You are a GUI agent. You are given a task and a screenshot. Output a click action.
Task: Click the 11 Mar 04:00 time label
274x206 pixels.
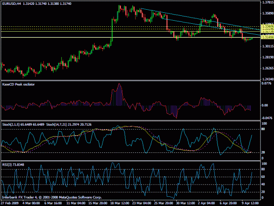coord(76,203)
